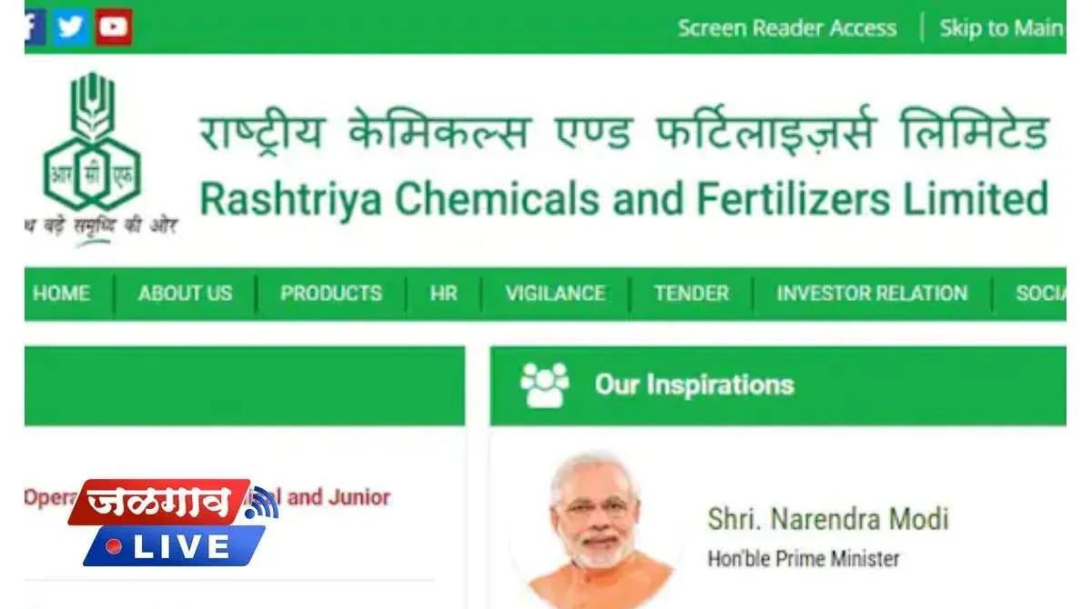Open the YouTube channel icon

(x=114, y=27)
